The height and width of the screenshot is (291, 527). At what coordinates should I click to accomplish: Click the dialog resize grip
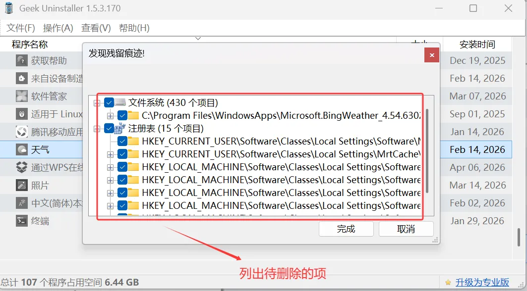point(435,240)
